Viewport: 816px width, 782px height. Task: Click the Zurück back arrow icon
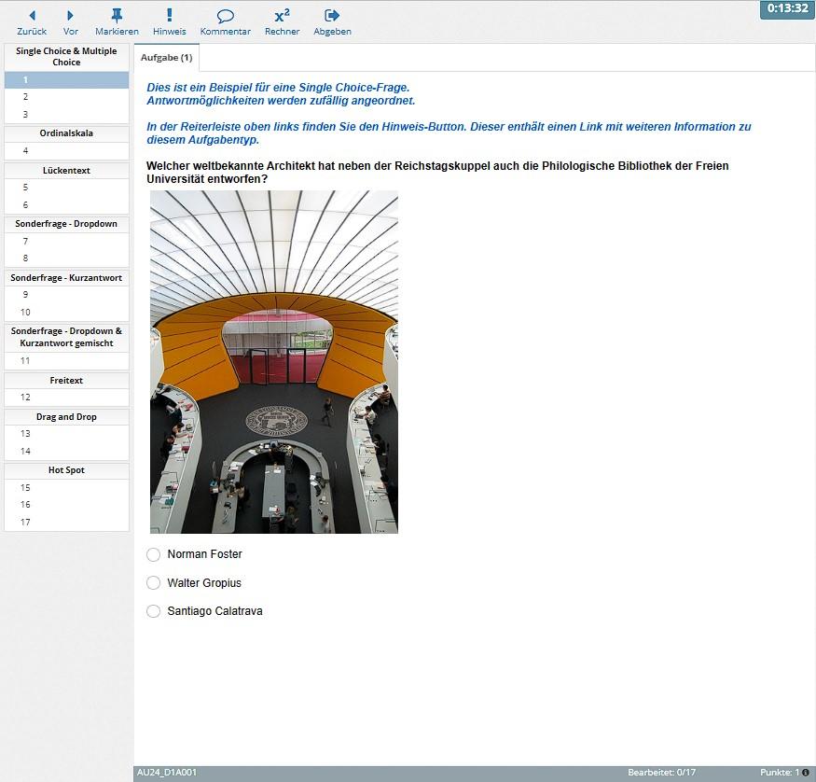[32, 16]
